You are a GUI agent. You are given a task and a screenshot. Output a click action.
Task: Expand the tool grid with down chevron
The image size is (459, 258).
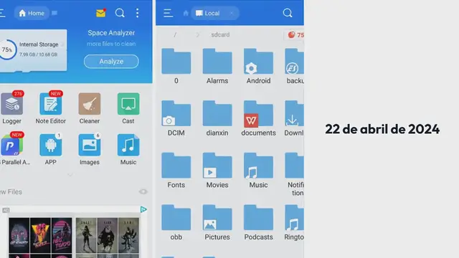point(70,175)
